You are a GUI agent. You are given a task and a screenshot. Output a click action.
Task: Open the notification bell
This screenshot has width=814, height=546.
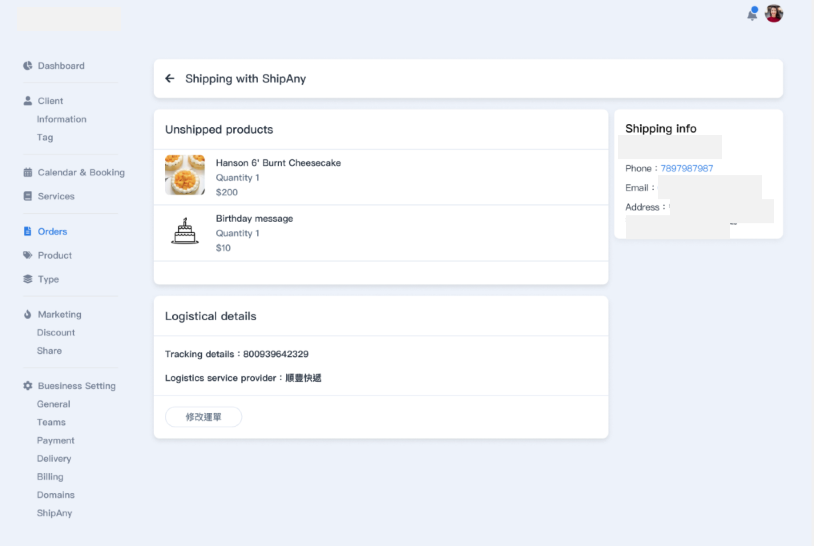(752, 14)
